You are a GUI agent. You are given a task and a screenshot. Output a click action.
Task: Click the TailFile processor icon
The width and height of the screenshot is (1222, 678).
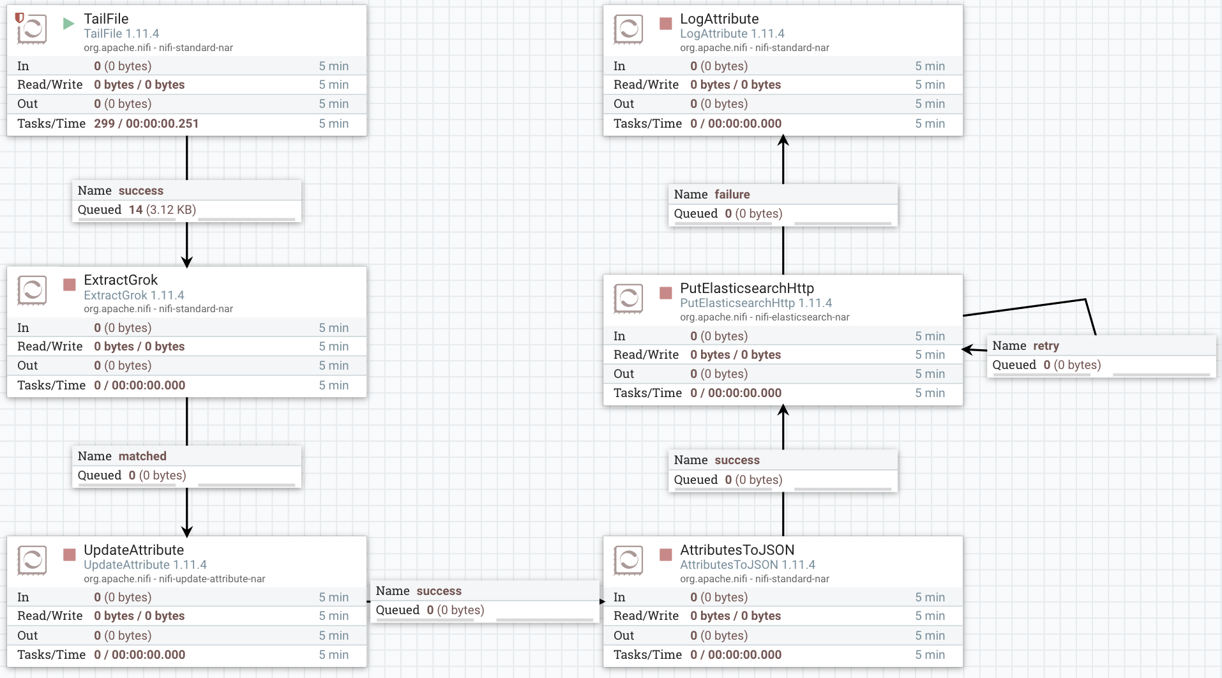(x=32, y=29)
